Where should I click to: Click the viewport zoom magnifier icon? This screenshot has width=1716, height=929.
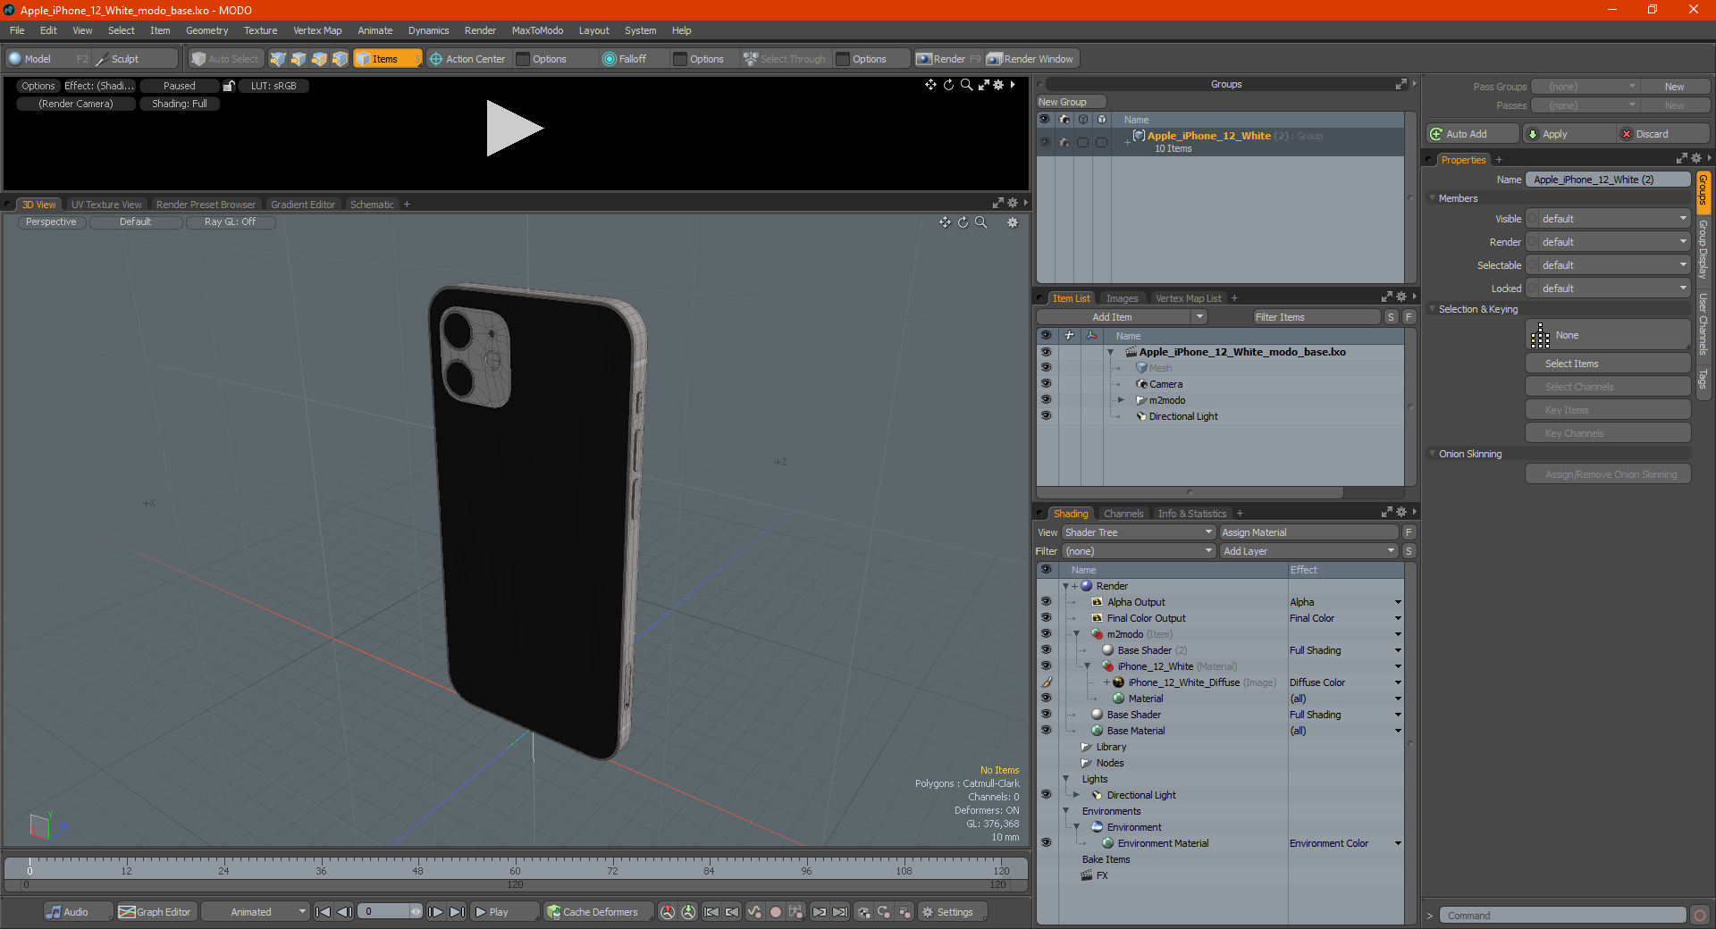[981, 222]
